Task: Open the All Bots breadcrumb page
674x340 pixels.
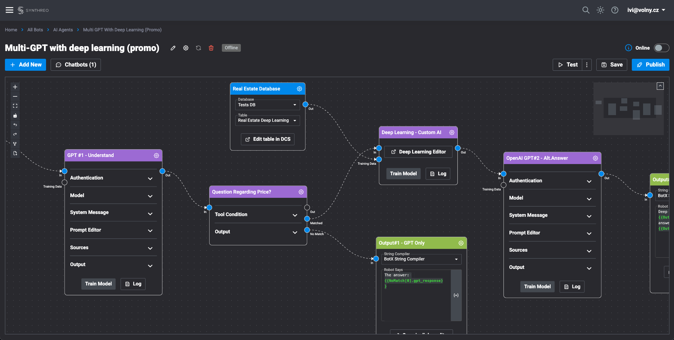Action: coord(35,30)
